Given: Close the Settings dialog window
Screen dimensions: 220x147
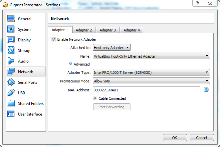Looking at the screenshot, I should (210, 3).
